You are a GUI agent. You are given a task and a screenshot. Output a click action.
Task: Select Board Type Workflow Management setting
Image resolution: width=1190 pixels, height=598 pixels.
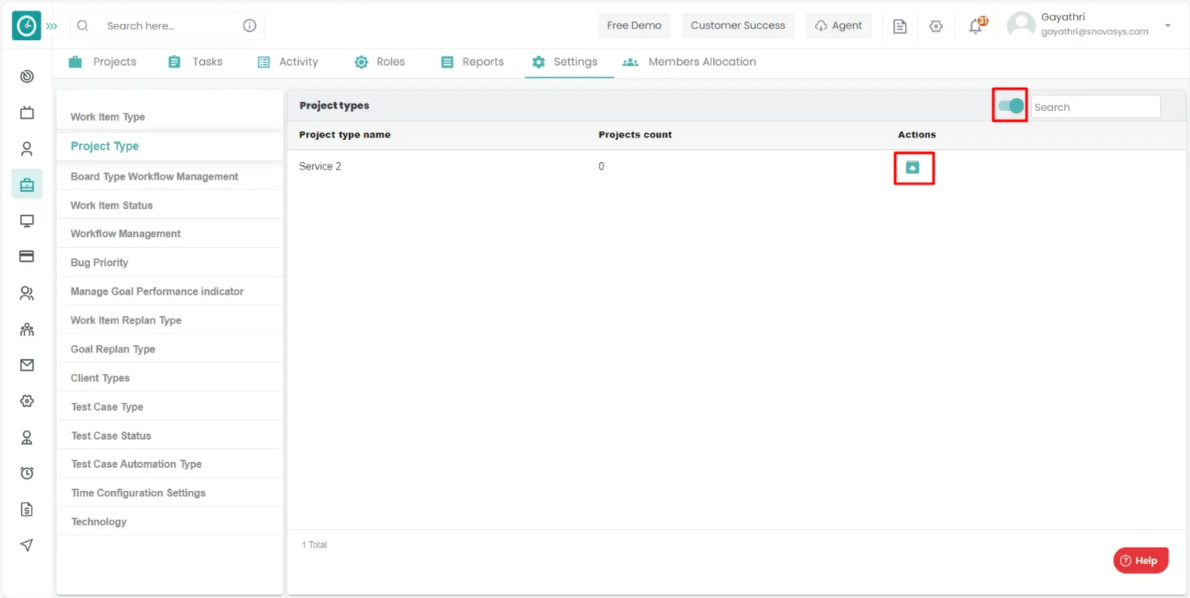point(170,176)
